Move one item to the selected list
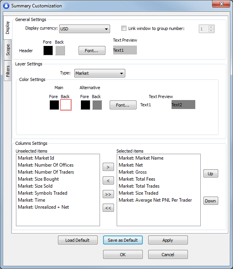This screenshot has width=233, height=269. tap(108, 167)
